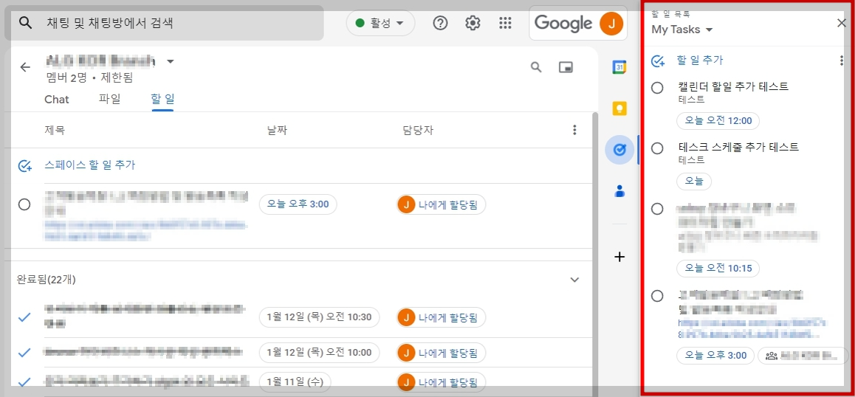Open the account avatar J next to Google
The image size is (855, 397).
click(611, 23)
